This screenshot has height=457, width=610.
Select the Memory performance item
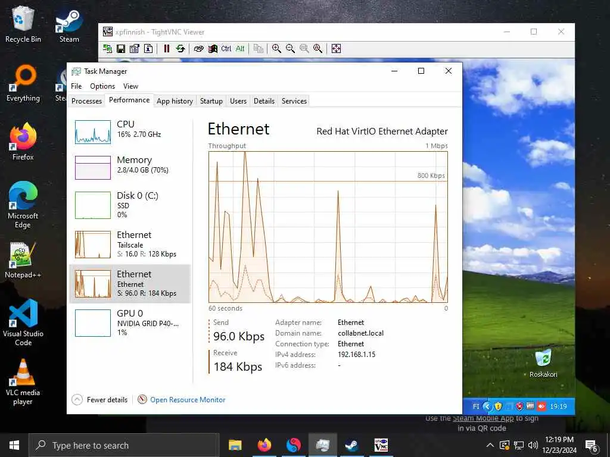[x=129, y=167]
